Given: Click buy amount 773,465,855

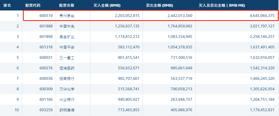Looking at the screenshot, I should click(x=129, y=110).
